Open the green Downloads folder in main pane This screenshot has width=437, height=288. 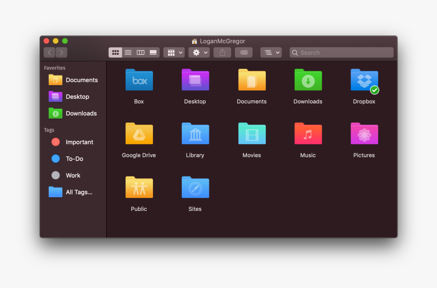coord(308,80)
